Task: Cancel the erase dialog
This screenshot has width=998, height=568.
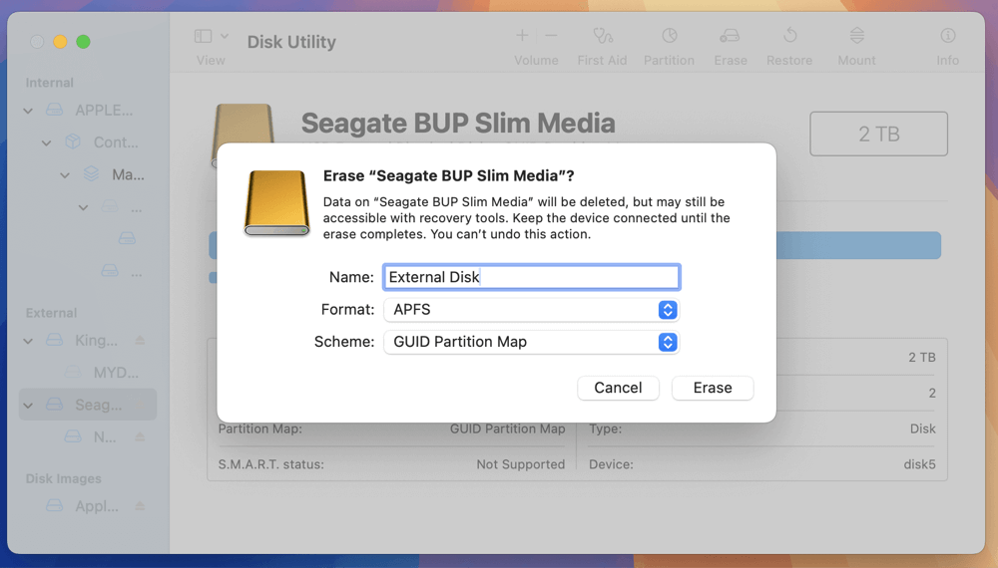Action: tap(618, 388)
